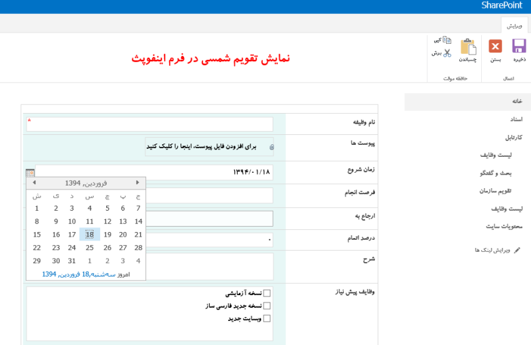Click the شرح description text area
Image resolution: width=531 pixels, height=345 pixels.
click(x=209, y=267)
